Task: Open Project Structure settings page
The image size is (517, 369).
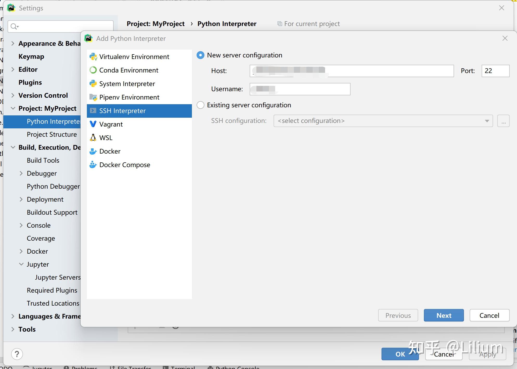Action: click(x=52, y=134)
